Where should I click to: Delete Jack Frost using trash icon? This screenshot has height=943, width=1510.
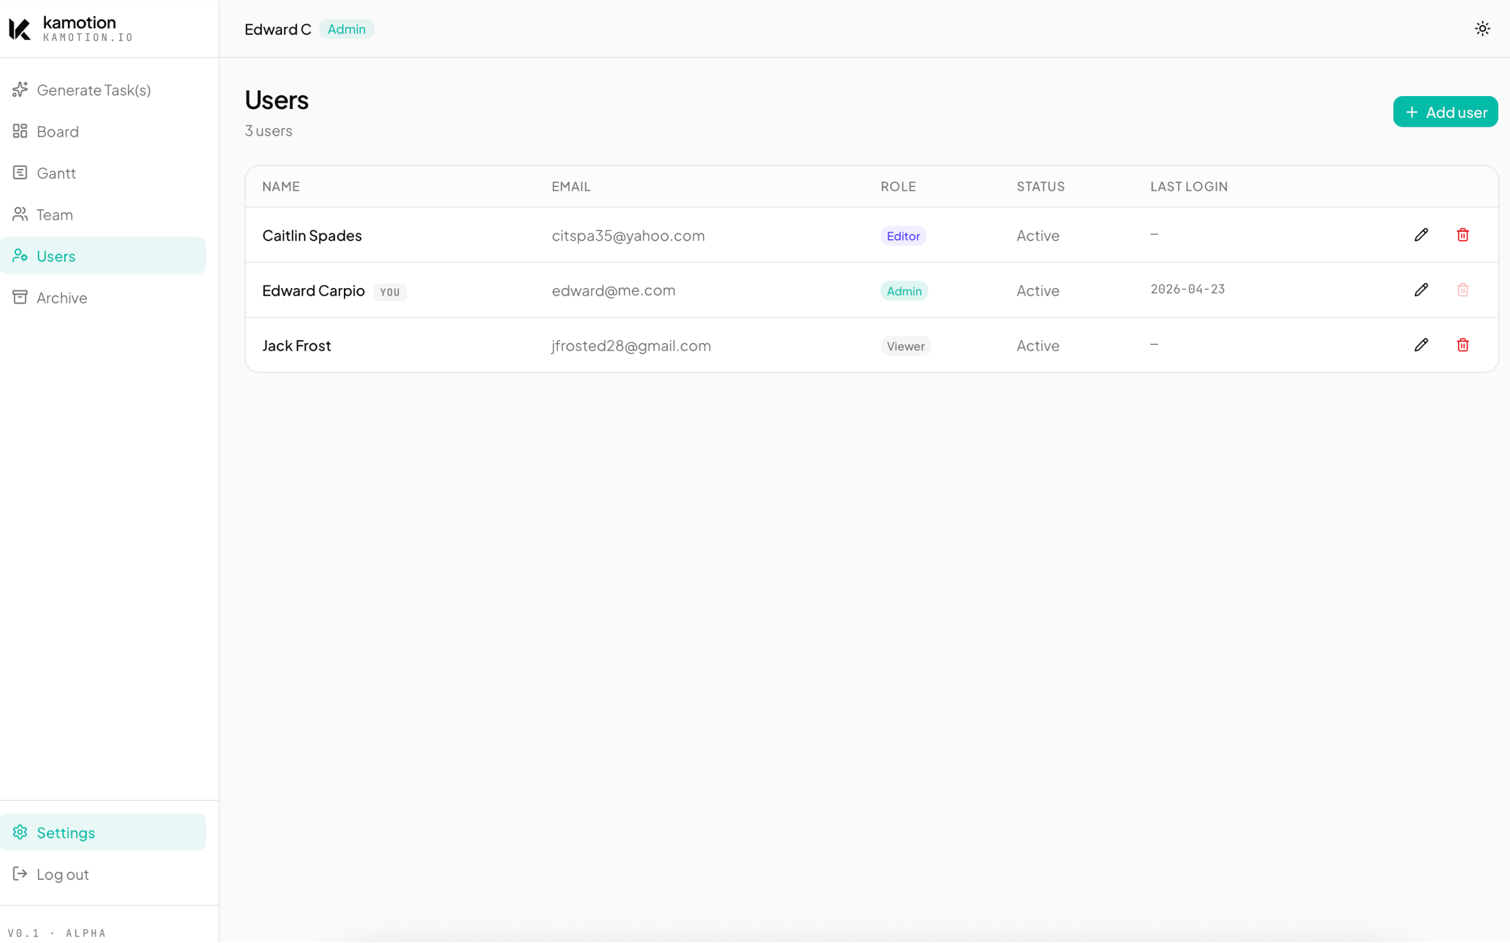1463,345
